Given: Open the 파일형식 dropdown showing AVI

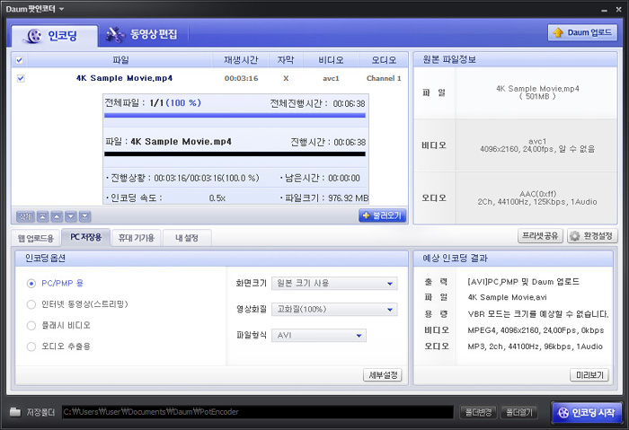Looking at the screenshot, I should (319, 336).
